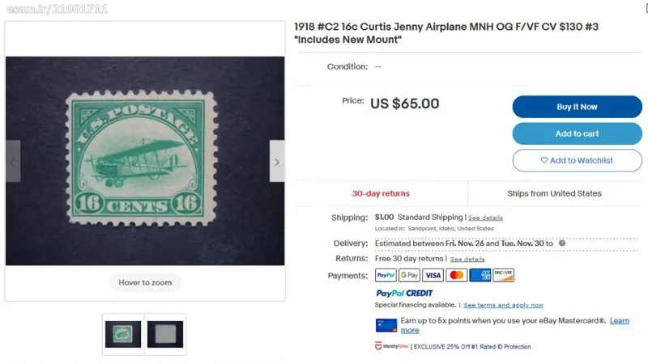Image resolution: width=648 pixels, height=364 pixels.
Task: Select the green stamp front thumbnail
Action: [123, 334]
